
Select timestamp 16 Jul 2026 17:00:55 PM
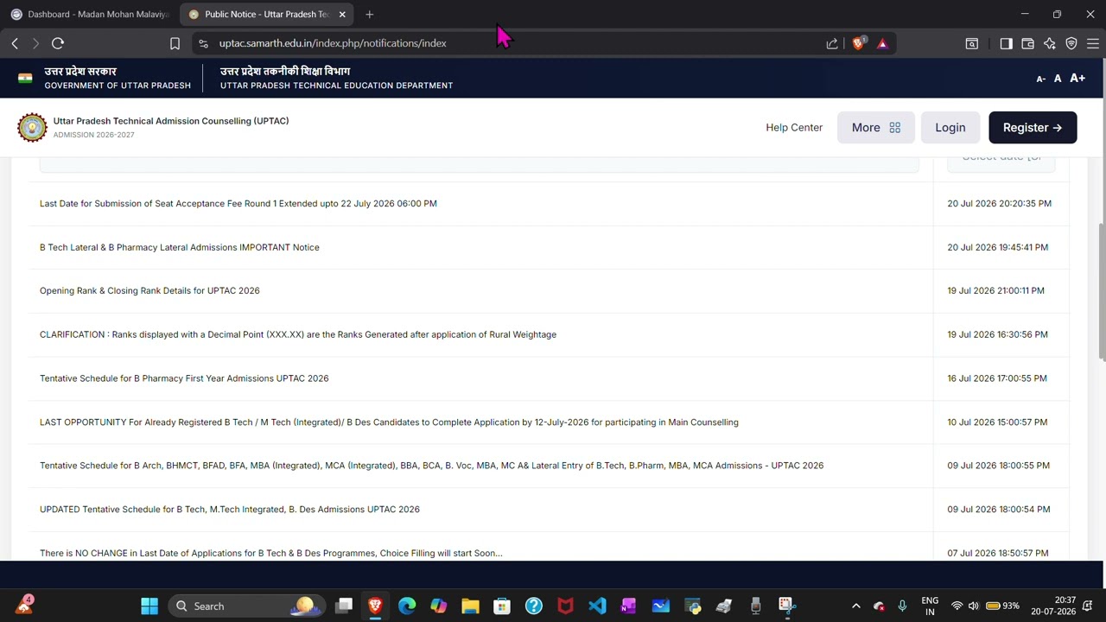(x=997, y=378)
